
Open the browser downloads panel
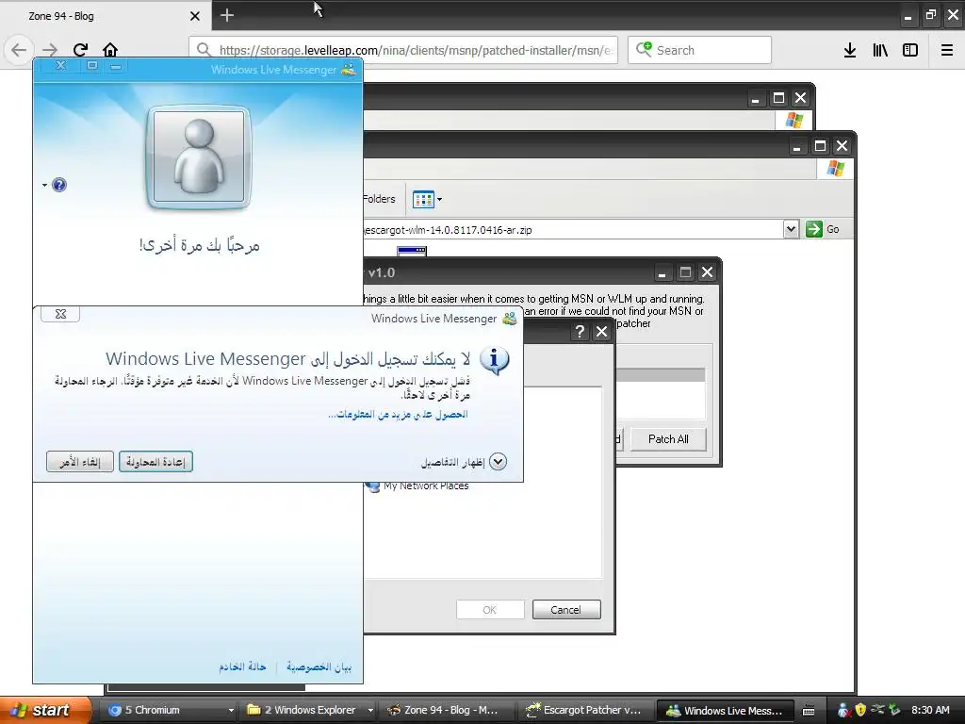coord(850,50)
